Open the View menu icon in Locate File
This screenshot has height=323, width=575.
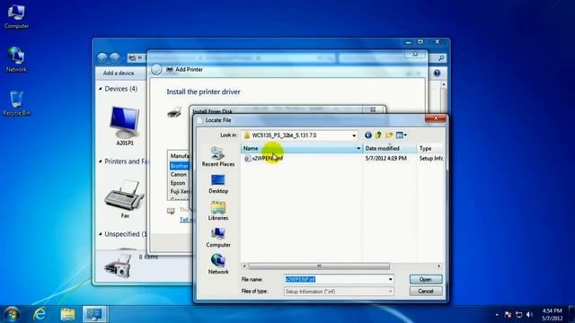click(402, 135)
